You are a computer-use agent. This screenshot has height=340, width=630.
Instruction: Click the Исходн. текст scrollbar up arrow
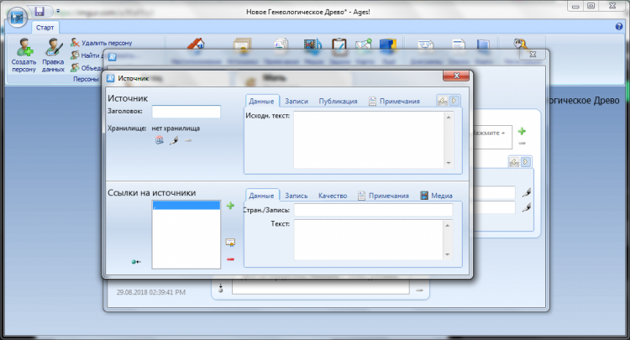(449, 117)
